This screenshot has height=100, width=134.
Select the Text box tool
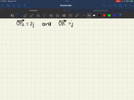70,16
